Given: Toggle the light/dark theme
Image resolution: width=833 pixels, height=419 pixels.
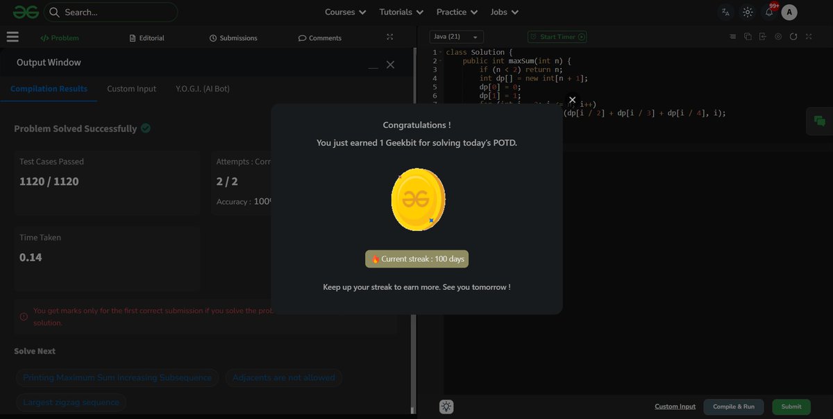Looking at the screenshot, I should [748, 12].
